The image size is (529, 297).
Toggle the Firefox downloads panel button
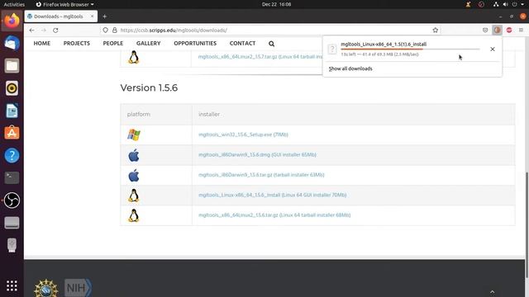[498, 31]
